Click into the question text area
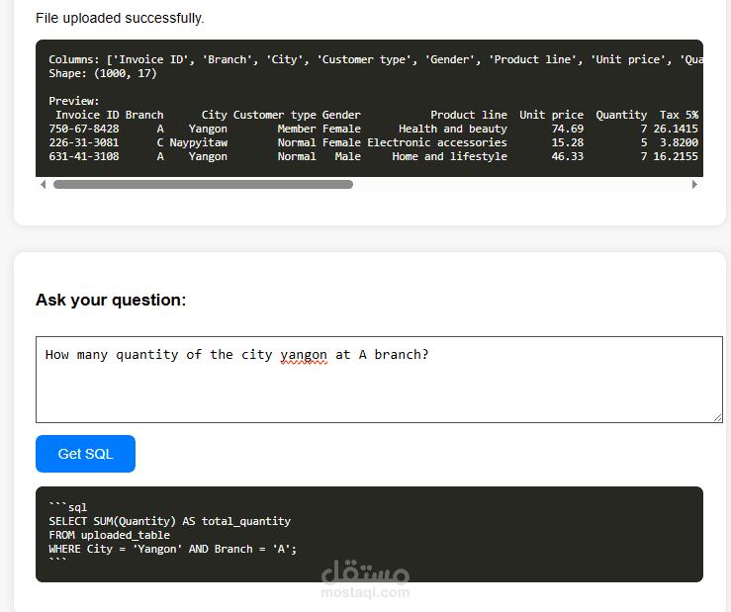 click(379, 380)
